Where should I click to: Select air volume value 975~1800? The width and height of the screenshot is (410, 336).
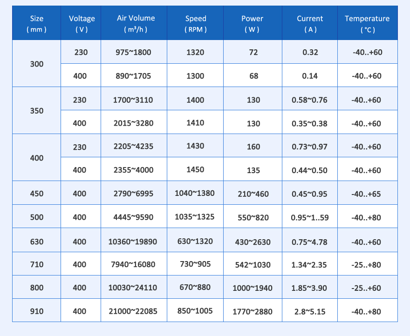pos(133,52)
